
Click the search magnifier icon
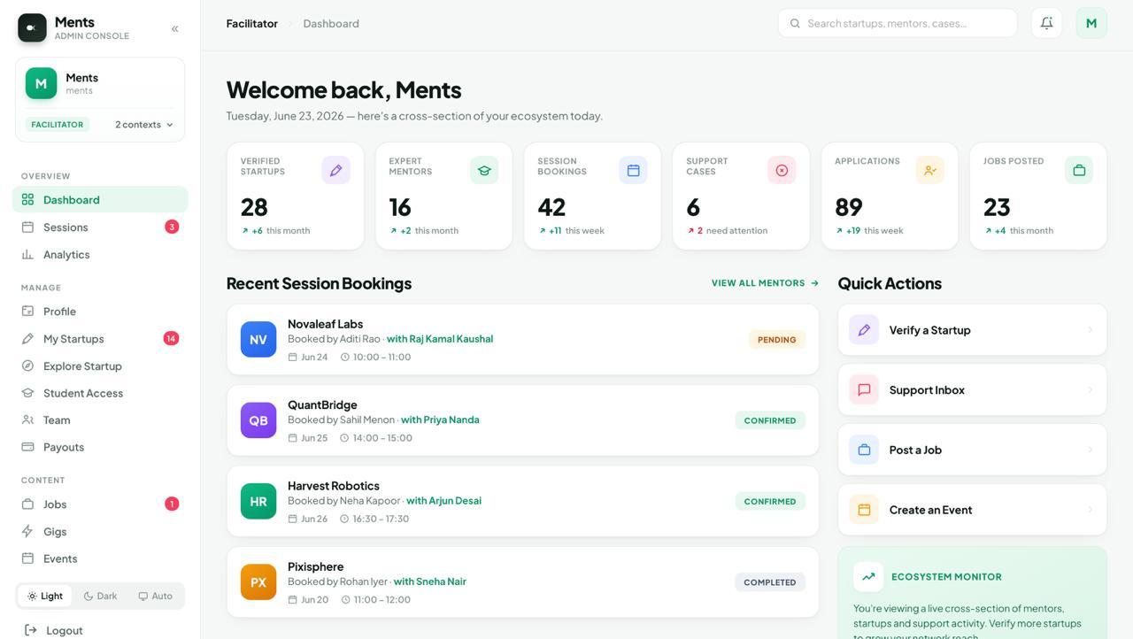(795, 23)
